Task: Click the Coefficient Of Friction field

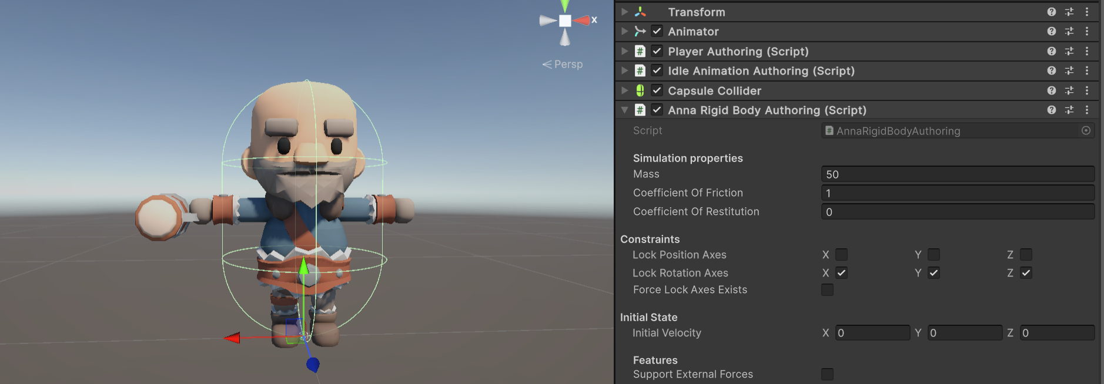Action: click(x=958, y=193)
